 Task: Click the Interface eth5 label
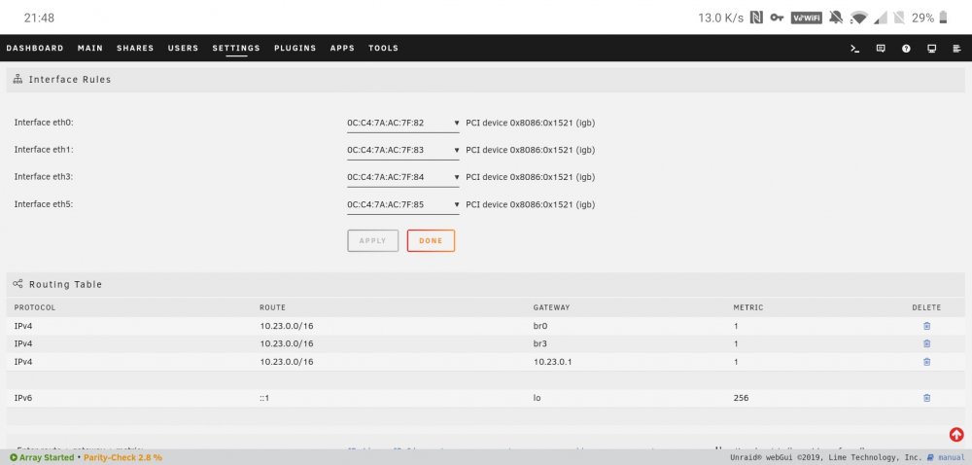click(x=44, y=204)
